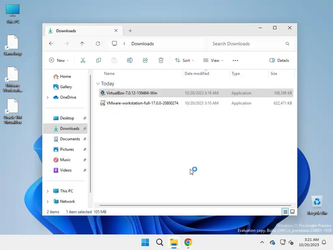Expand This PC in navigation pane
The height and width of the screenshot is (250, 333).
pos(47,191)
